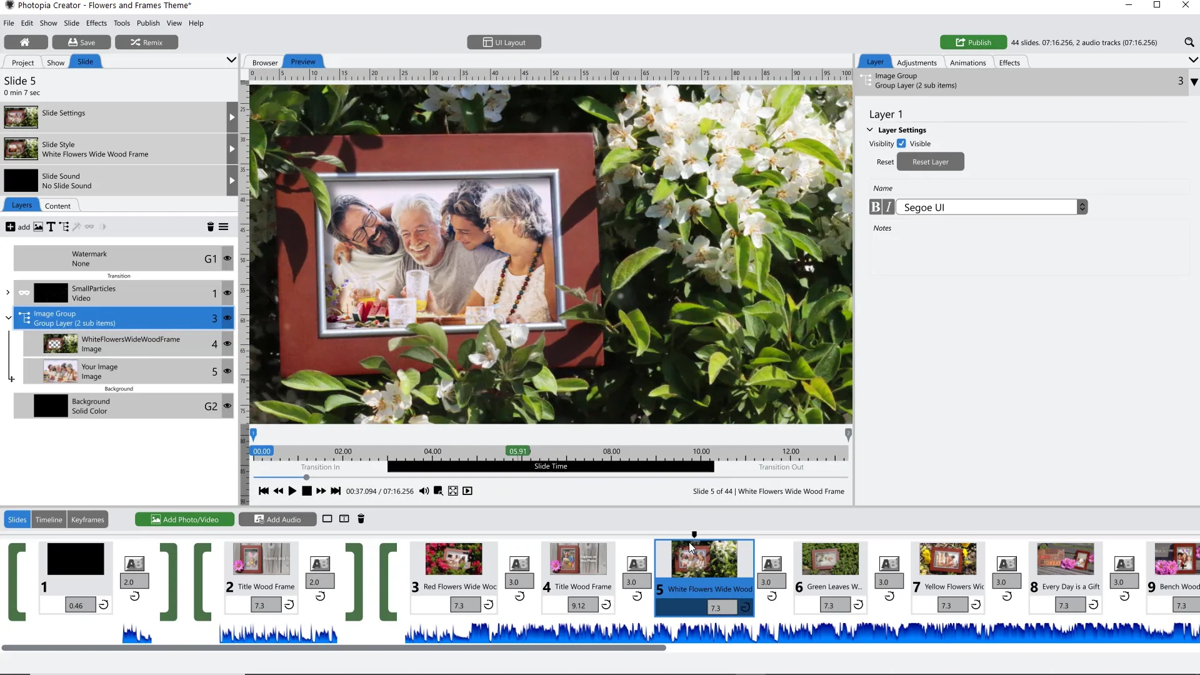Image resolution: width=1200 pixels, height=675 pixels.
Task: Expand the SmallParticles layer chevron
Action: click(x=7, y=292)
